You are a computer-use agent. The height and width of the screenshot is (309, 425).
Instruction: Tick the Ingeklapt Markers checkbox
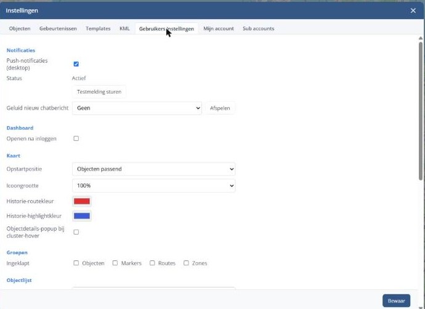click(115, 263)
